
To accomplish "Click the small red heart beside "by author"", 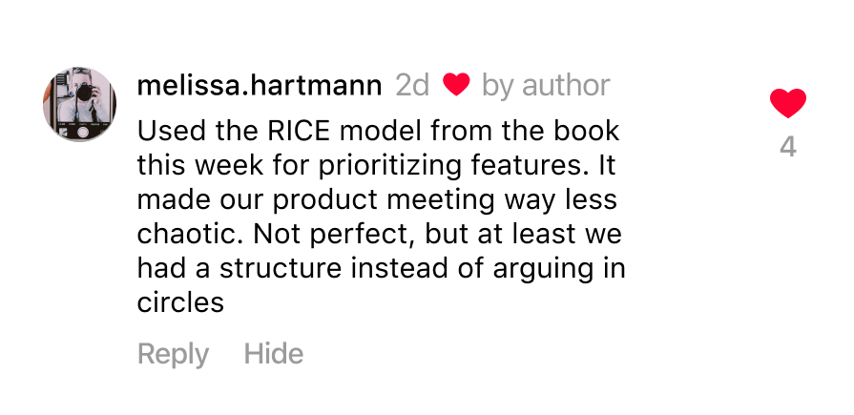I will click(x=456, y=86).
